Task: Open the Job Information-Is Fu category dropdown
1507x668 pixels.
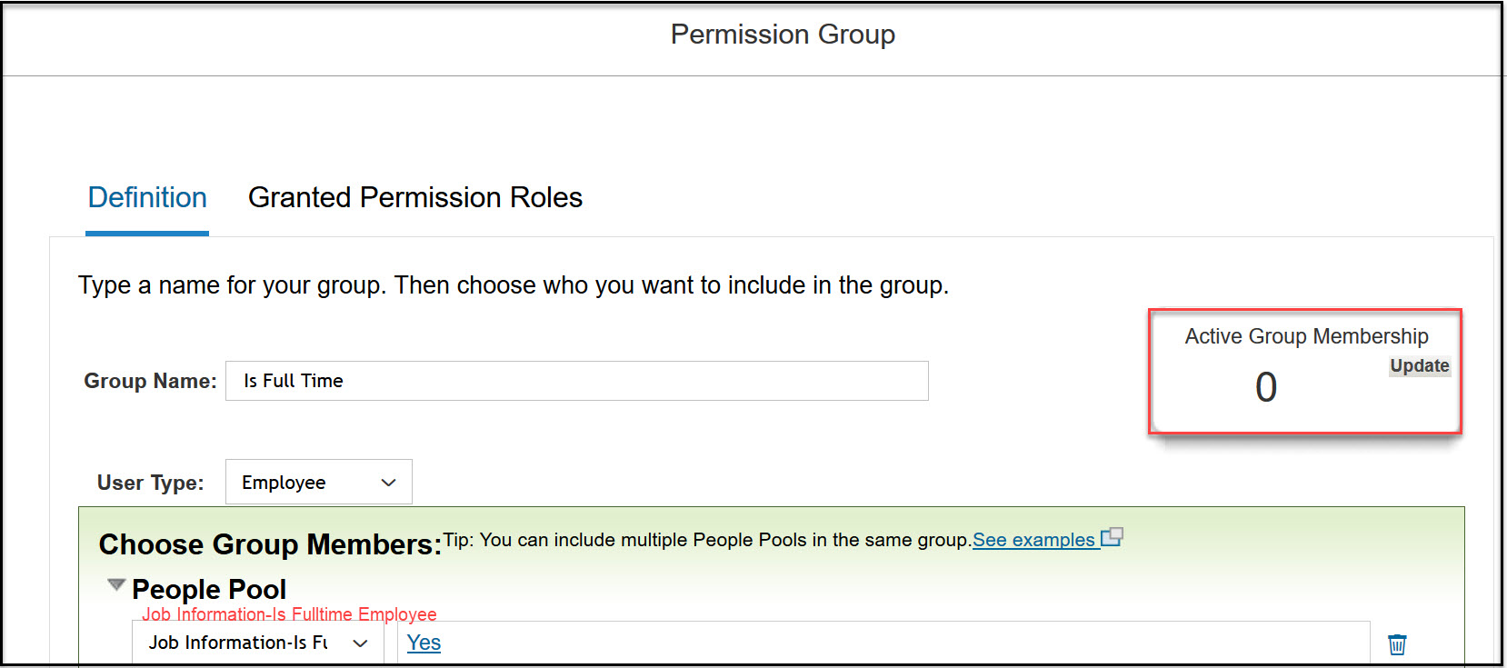Action: pos(258,643)
